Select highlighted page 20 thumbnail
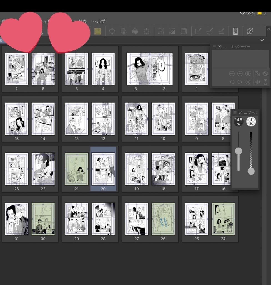271x285 pixels. tap(103, 169)
